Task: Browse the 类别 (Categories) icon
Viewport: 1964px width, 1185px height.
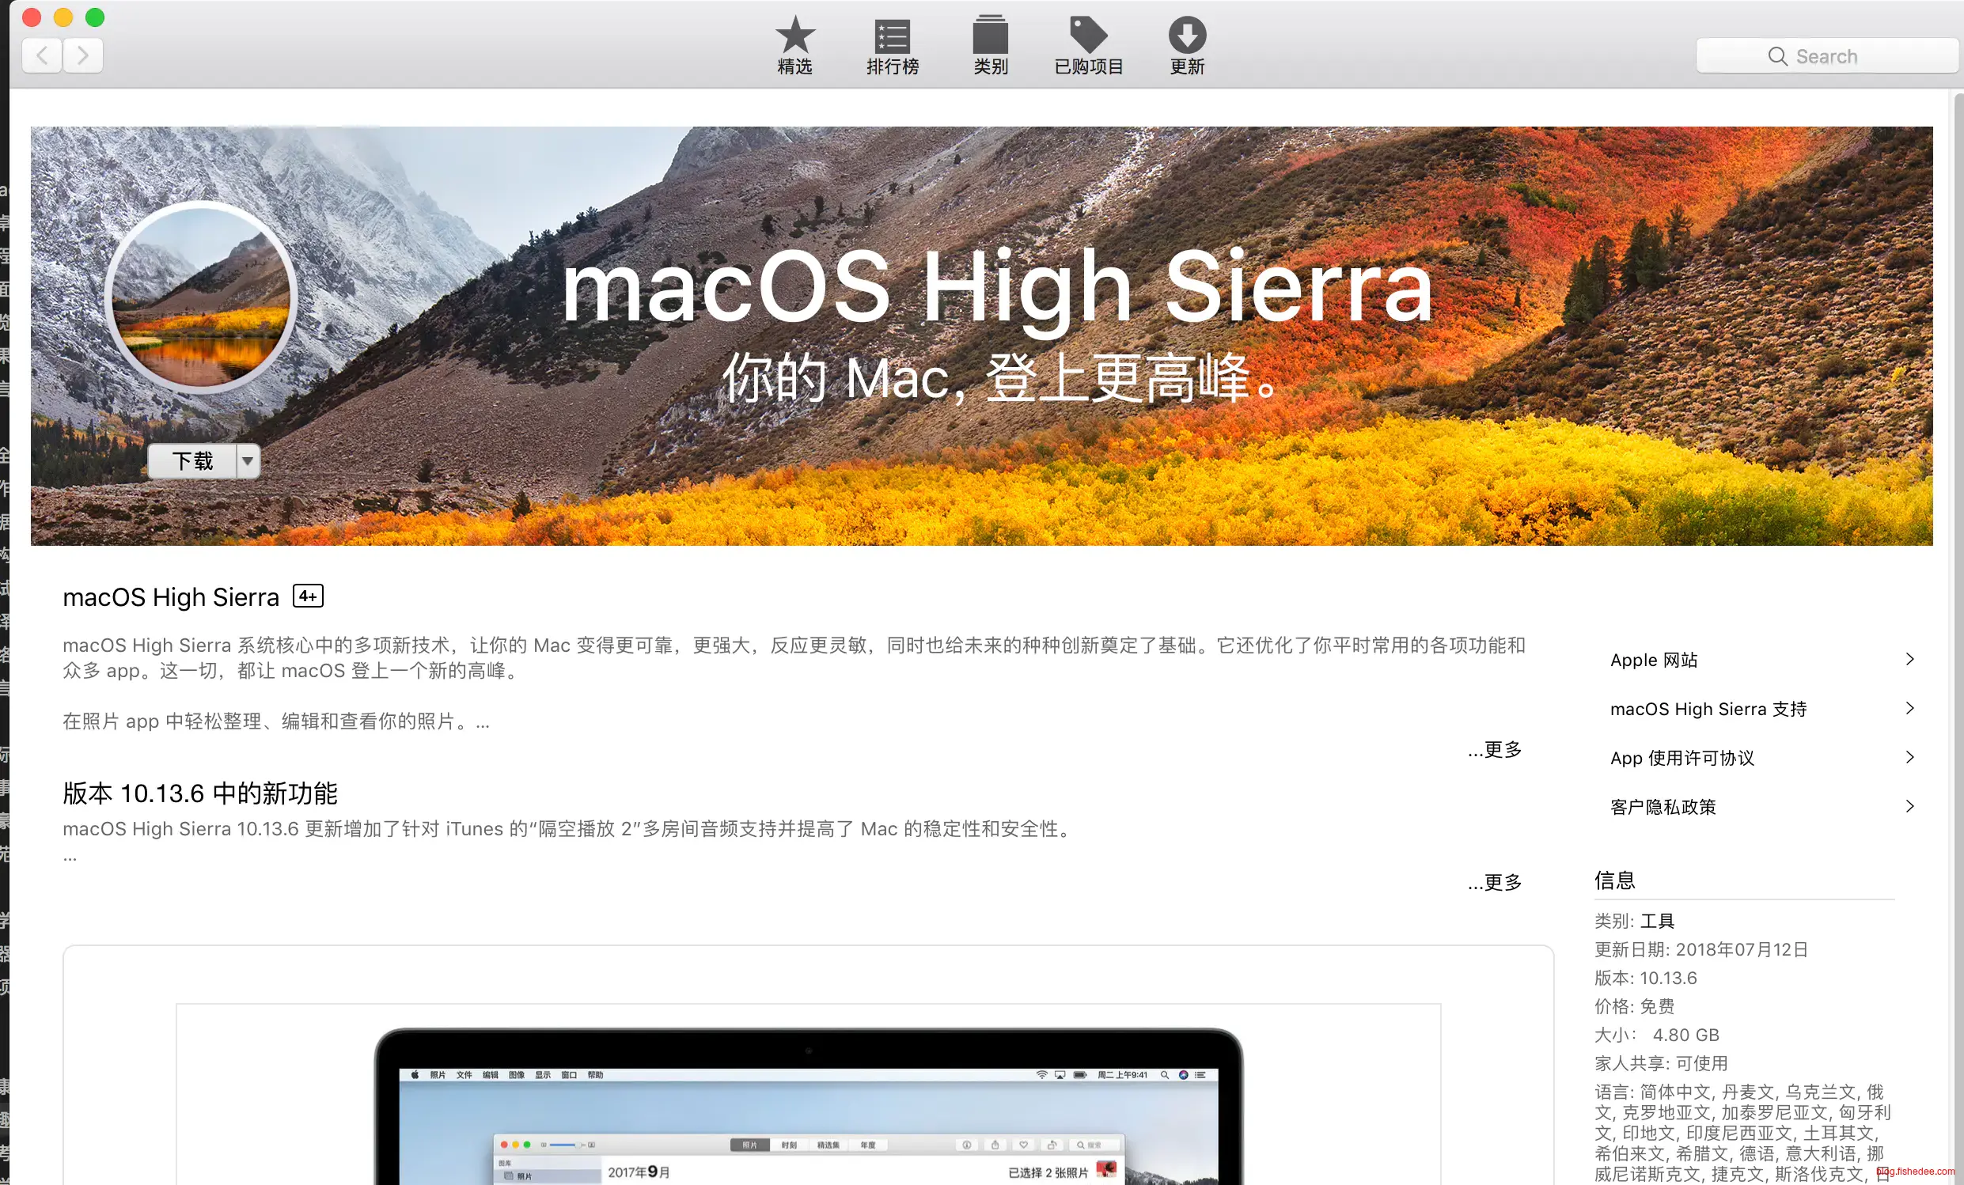Action: [990, 45]
